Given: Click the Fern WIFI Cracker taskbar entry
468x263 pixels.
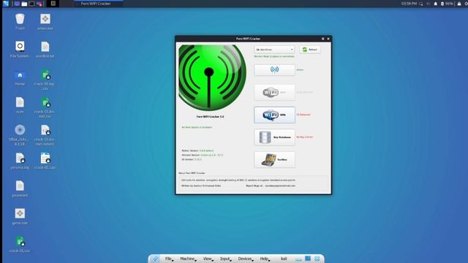Looking at the screenshot, I should (99, 4).
